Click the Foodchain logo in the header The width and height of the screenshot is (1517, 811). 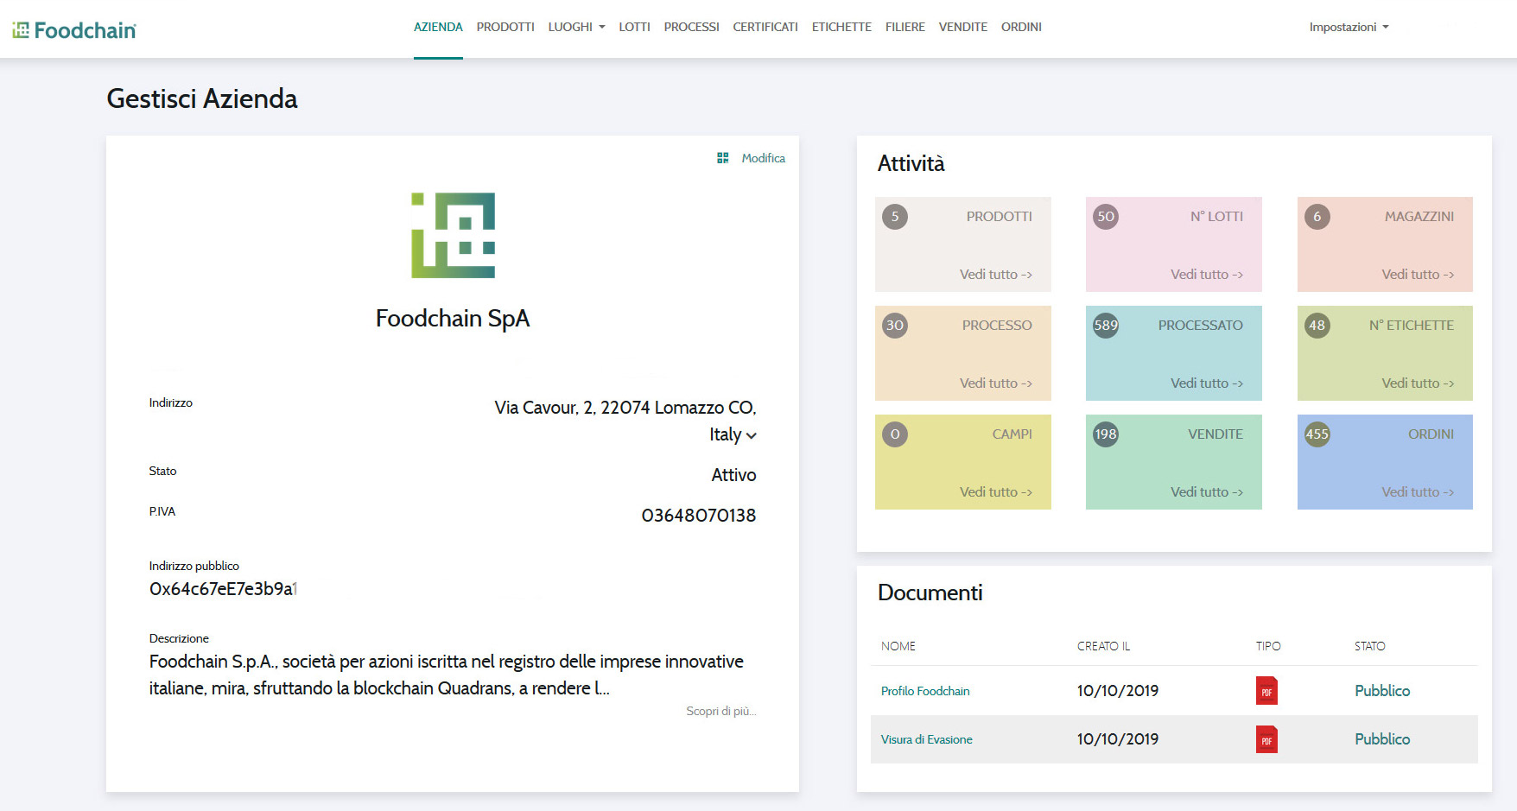click(74, 30)
